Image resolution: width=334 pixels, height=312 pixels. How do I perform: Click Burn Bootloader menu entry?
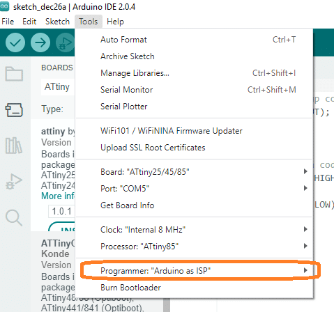point(194,288)
